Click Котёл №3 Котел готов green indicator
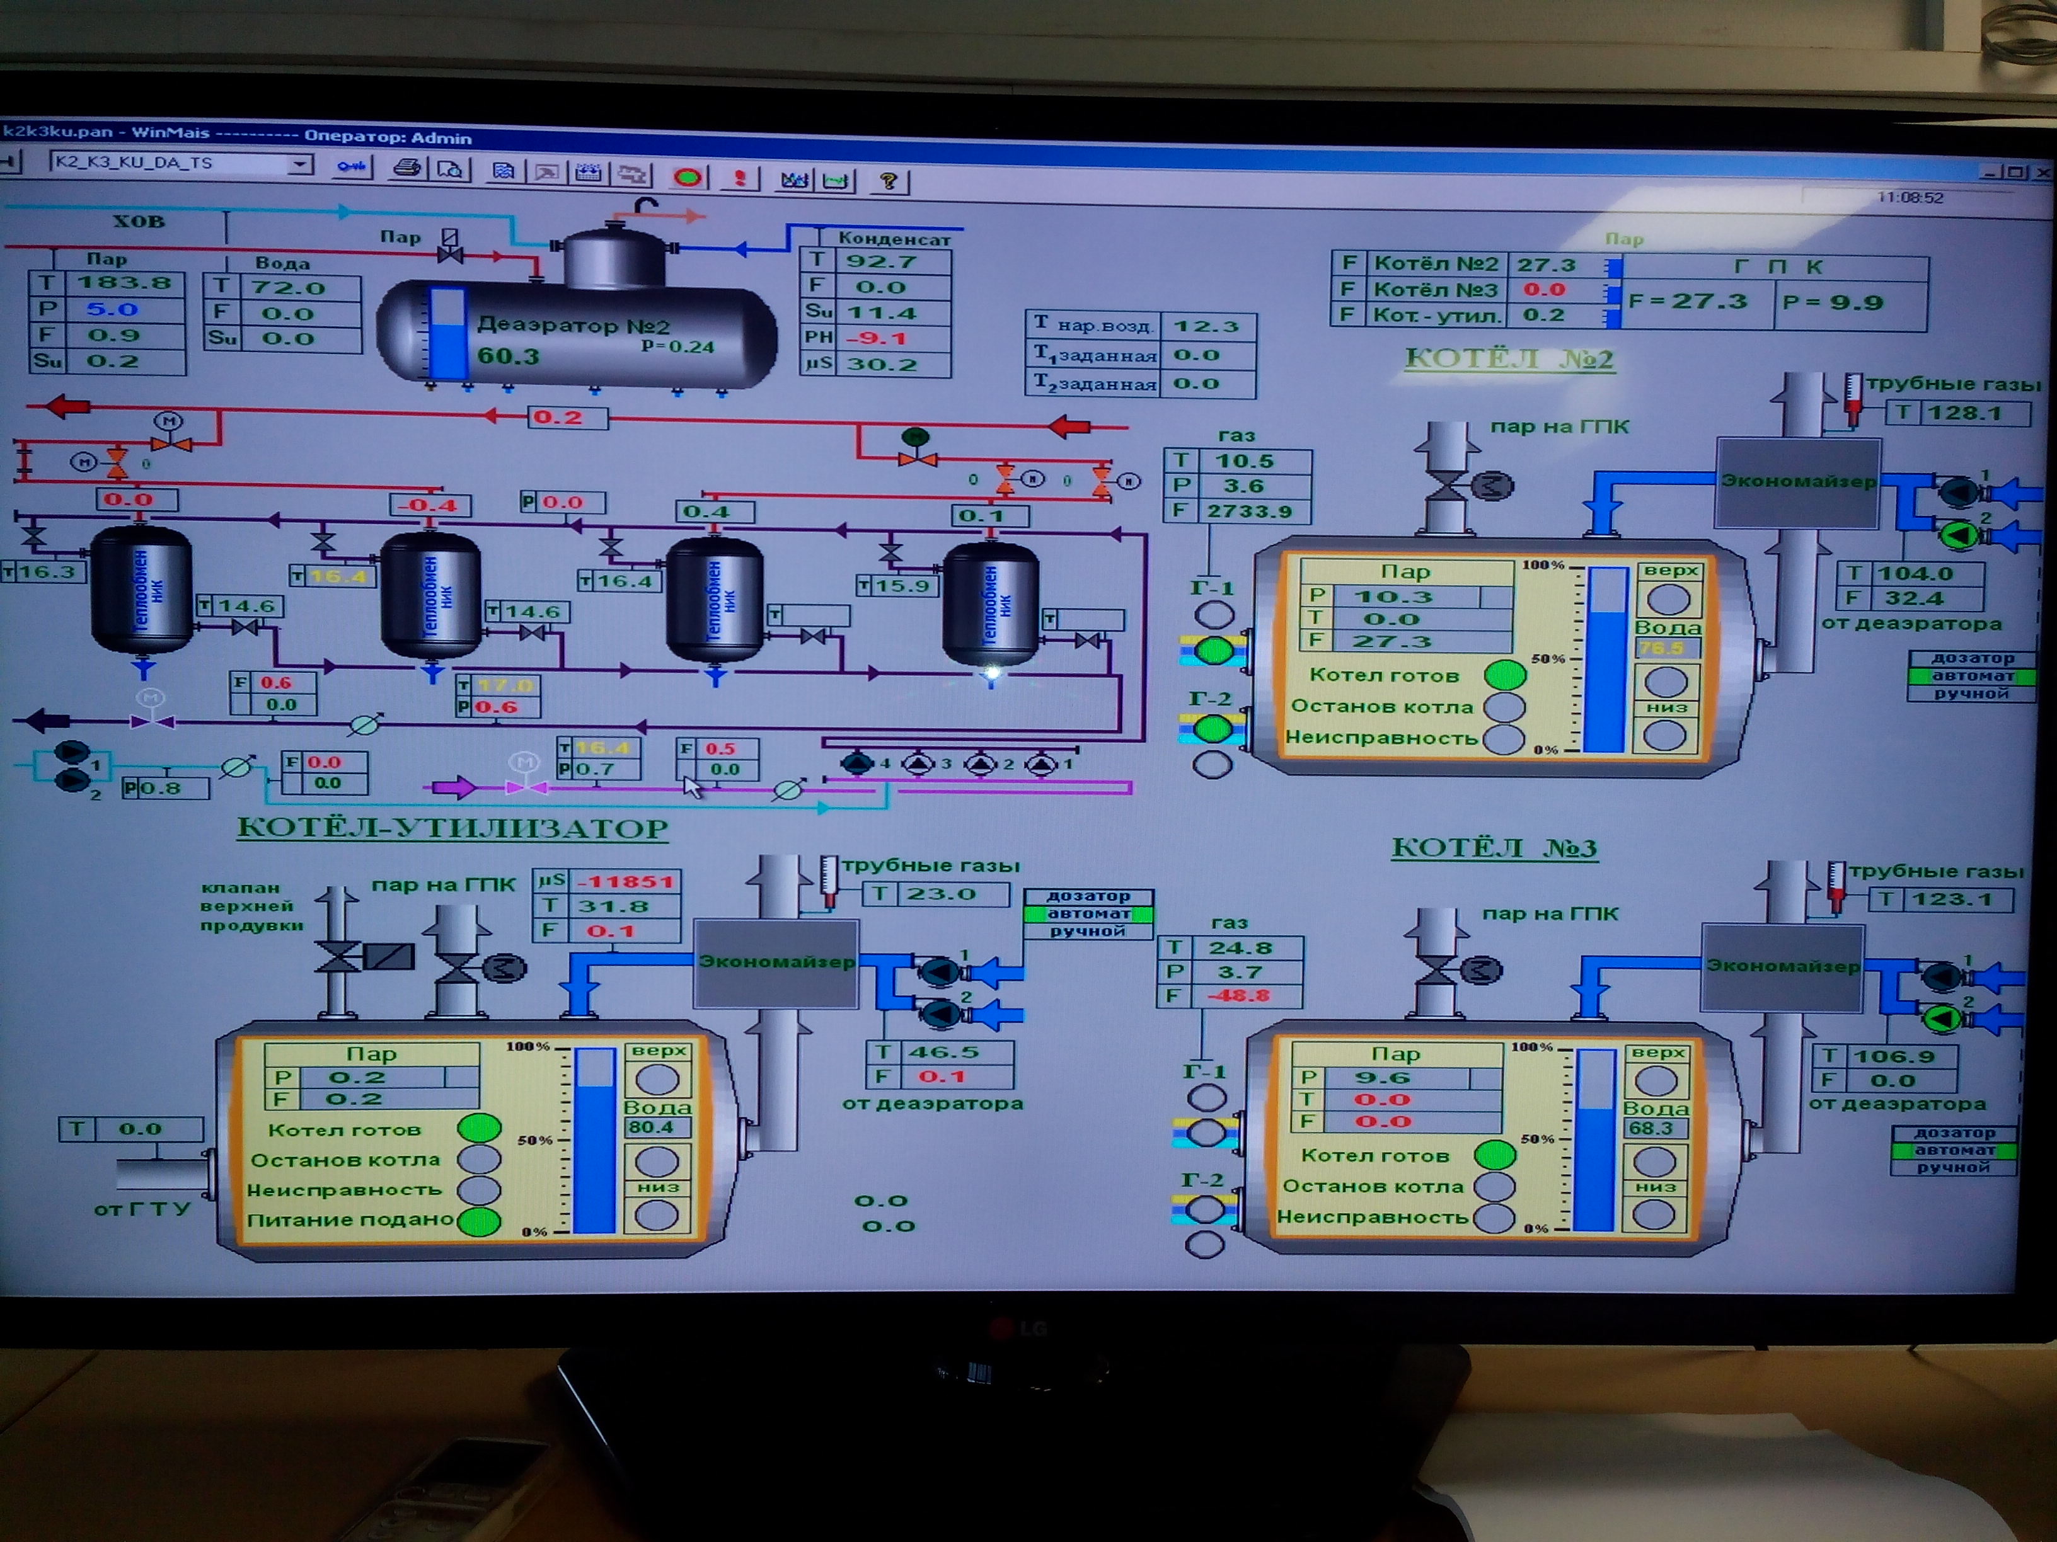2057x1542 pixels. 1495,1155
